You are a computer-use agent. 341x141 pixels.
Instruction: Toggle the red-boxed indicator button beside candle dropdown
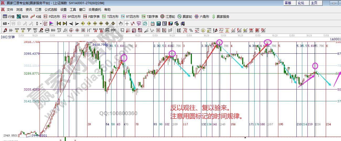(x=45, y=24)
